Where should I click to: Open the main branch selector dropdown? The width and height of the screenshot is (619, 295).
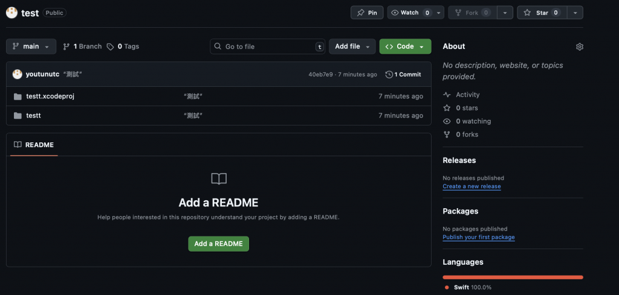(31, 46)
